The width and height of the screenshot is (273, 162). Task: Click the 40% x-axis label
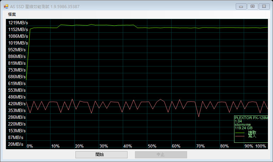(x=128, y=146)
